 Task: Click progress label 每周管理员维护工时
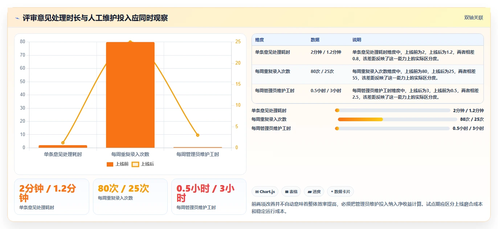[271, 128]
